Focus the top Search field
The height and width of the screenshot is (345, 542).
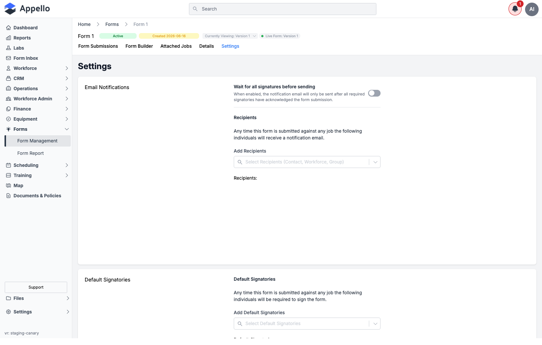[x=283, y=9]
